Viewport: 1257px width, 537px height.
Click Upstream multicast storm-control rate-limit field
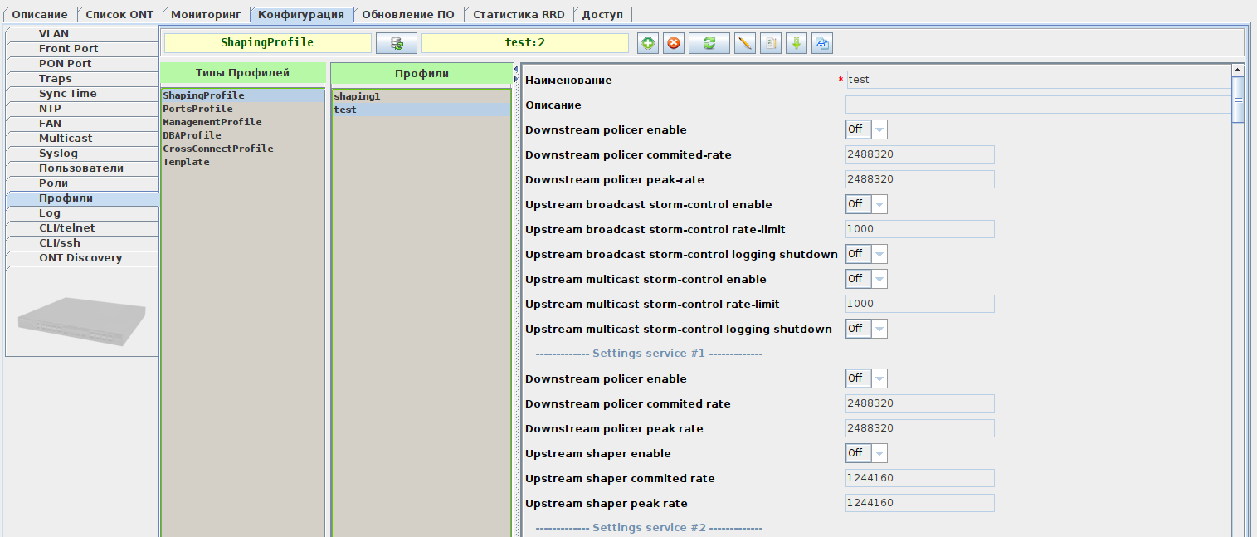(919, 304)
